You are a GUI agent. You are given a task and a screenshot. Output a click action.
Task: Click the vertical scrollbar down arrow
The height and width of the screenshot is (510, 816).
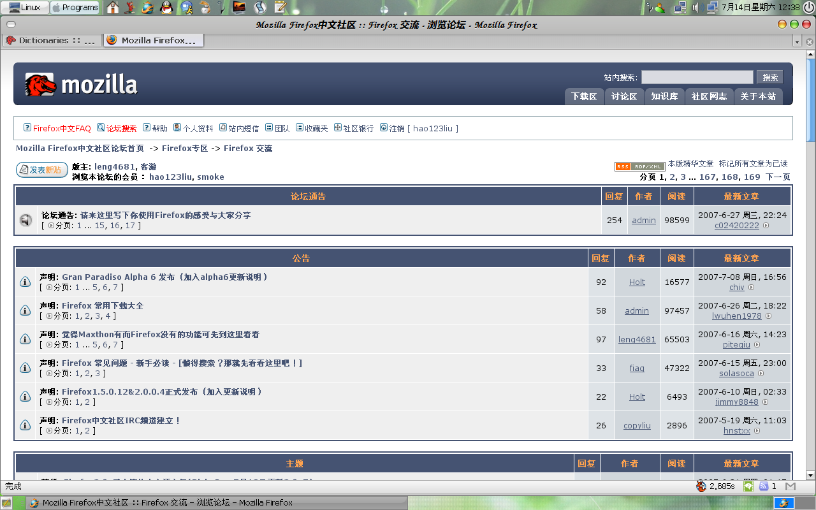[810, 475]
